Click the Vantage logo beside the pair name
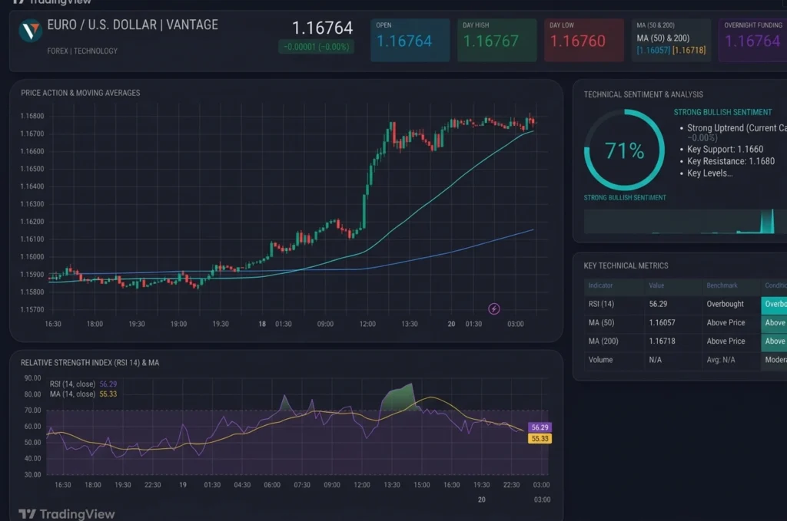787x521 pixels. 30,31
